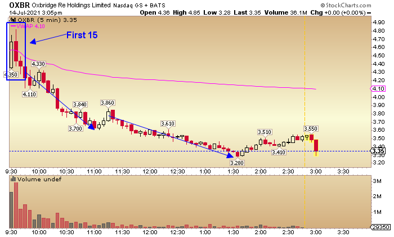The image size is (394, 237).
Task: Click the Nasdaq GS + BATS exchange label
Action: [x=139, y=5]
